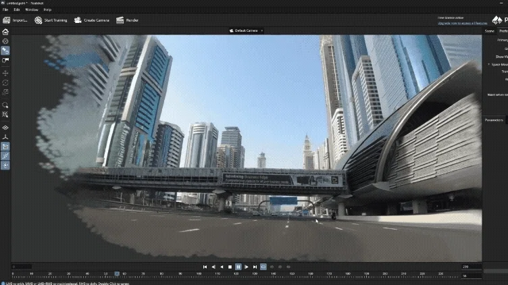The width and height of the screenshot is (508, 285).
Task: Open the Default Camera dropdown
Action: click(x=246, y=31)
